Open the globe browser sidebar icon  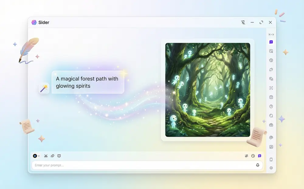point(271,60)
